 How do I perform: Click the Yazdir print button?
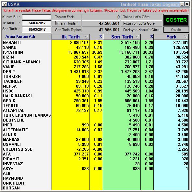point(176,30)
